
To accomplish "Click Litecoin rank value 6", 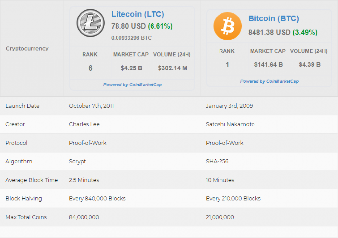I will 90,68.
